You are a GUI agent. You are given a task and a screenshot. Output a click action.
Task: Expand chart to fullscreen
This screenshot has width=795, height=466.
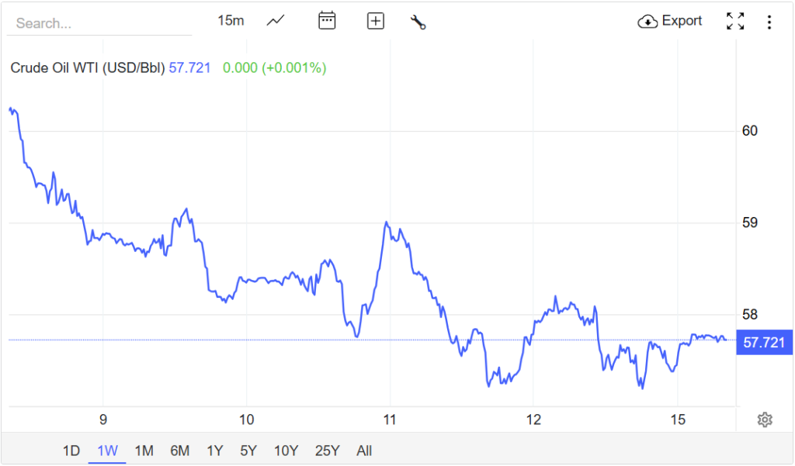pos(734,22)
